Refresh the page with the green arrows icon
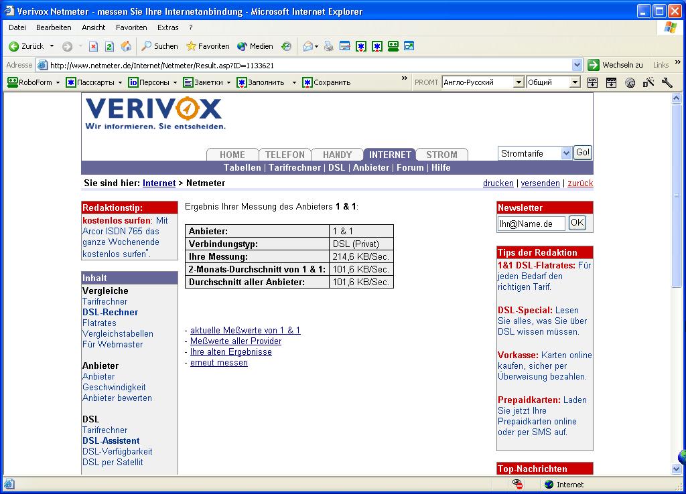 [109, 46]
